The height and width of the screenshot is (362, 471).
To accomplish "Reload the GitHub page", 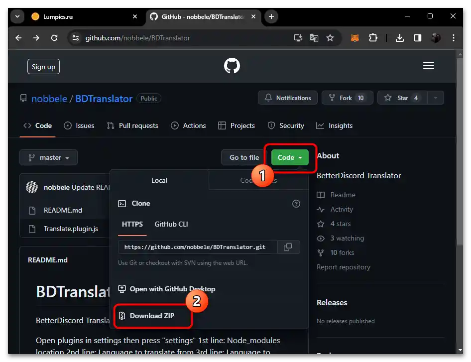I will point(54,38).
